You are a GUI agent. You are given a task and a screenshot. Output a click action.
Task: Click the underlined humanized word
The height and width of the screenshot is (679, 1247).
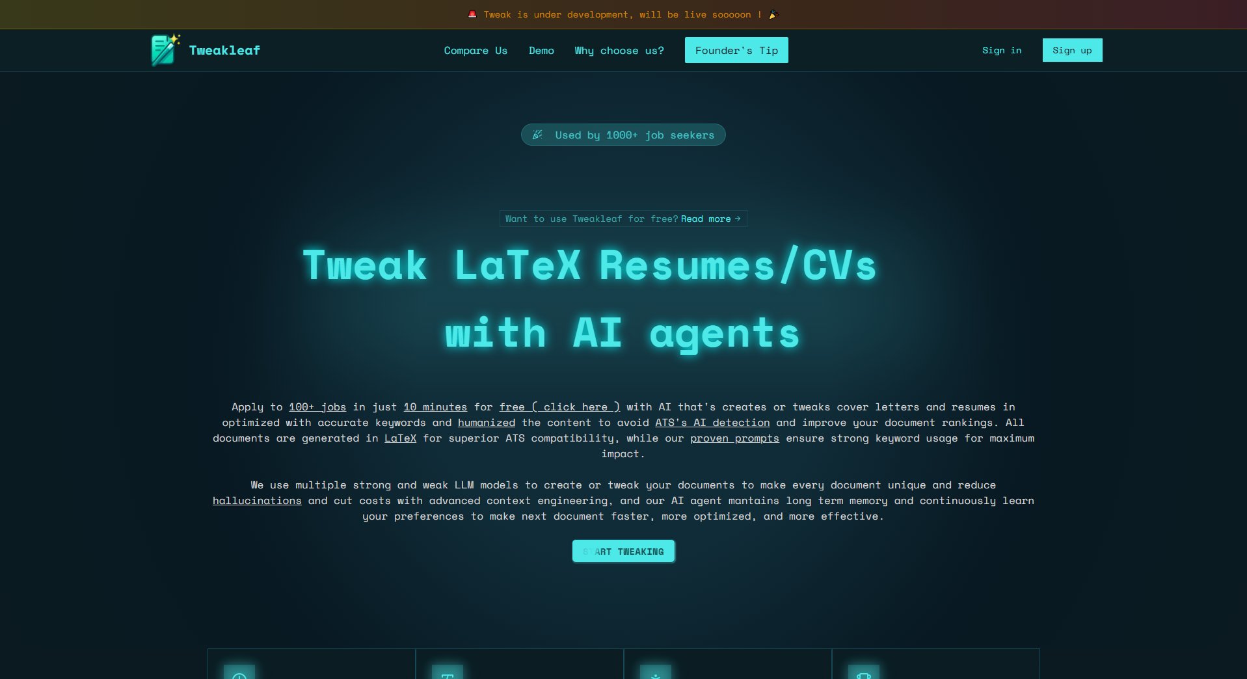tap(487, 422)
